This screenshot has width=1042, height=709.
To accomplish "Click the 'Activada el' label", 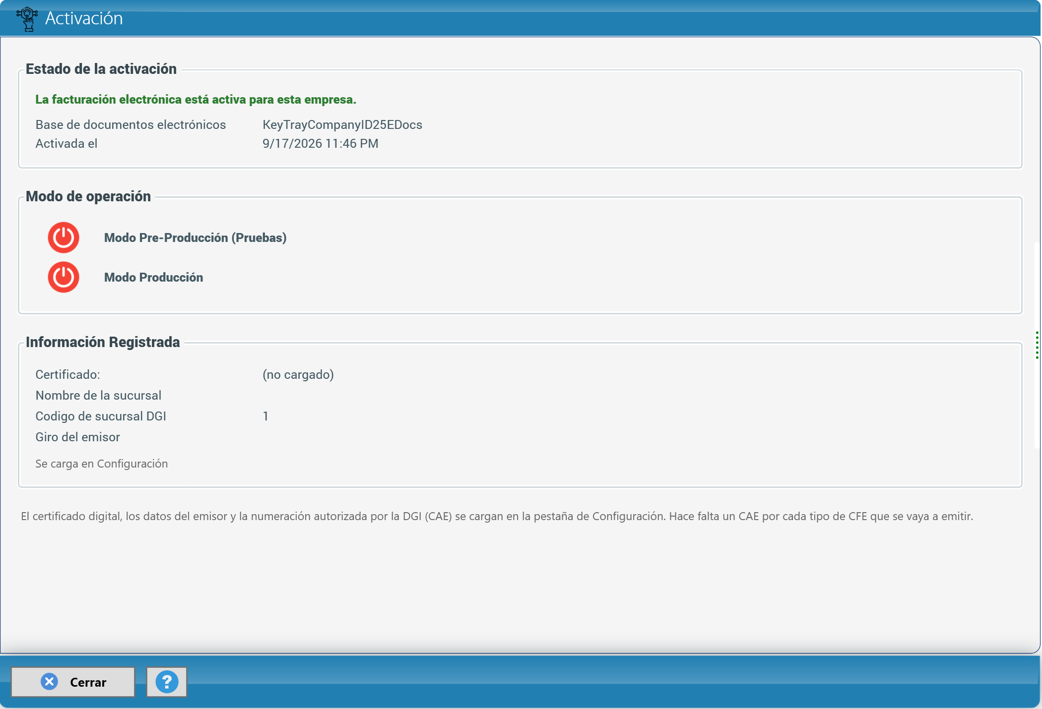I will [x=66, y=143].
